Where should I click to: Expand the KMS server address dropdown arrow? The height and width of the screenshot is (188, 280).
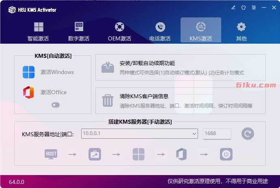point(194,133)
